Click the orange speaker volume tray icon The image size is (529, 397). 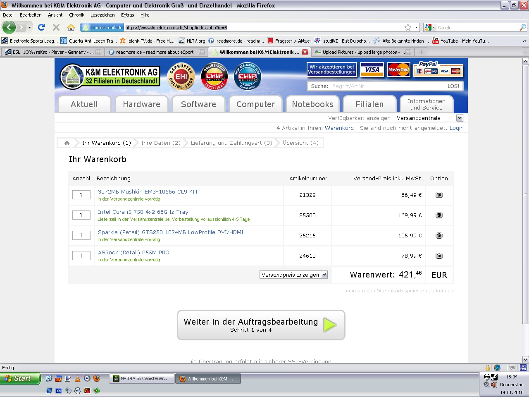(494, 385)
